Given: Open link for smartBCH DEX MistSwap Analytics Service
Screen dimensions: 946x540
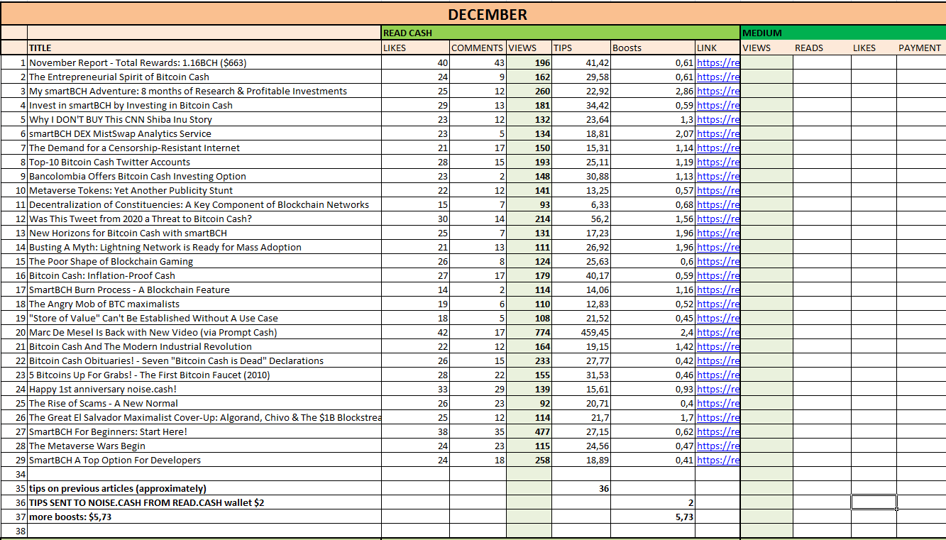Looking at the screenshot, I should [x=718, y=133].
